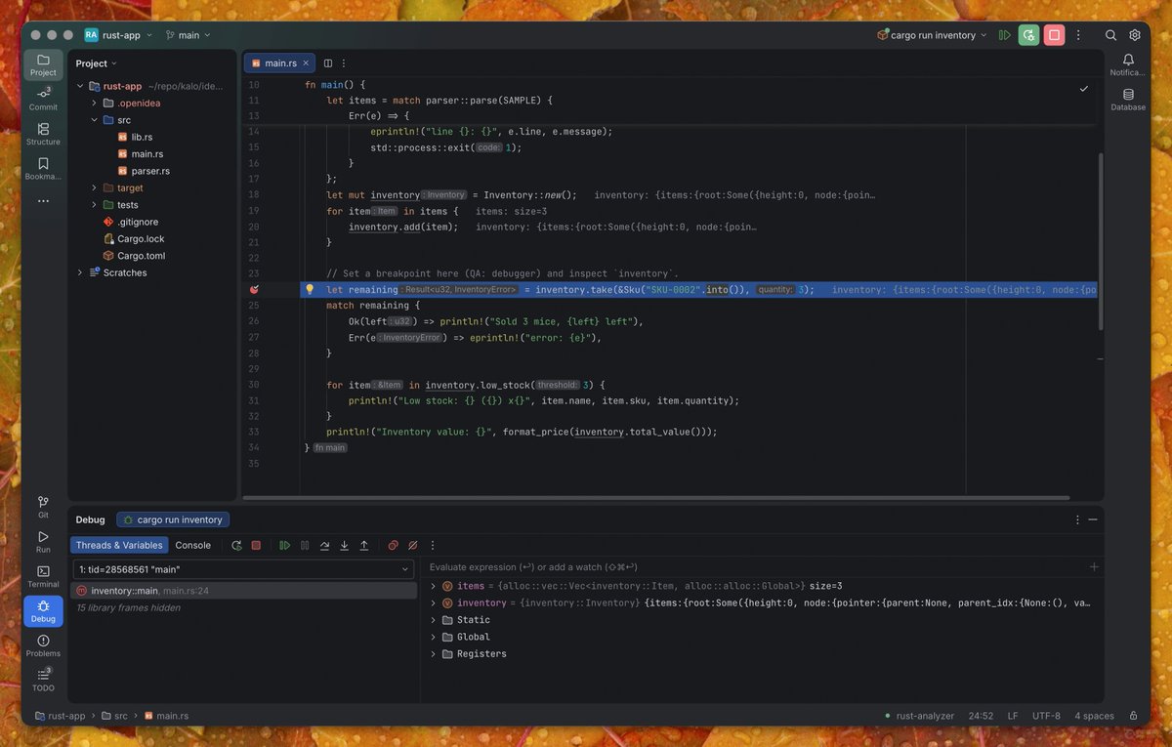The height and width of the screenshot is (747, 1172).
Task: Expand the target folder
Action: point(94,187)
